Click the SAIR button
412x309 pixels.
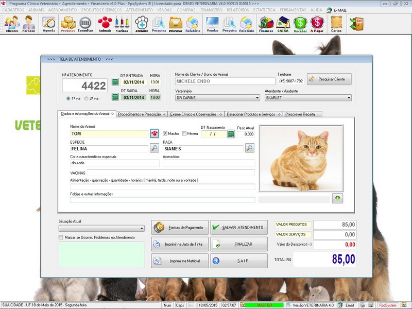tap(239, 261)
